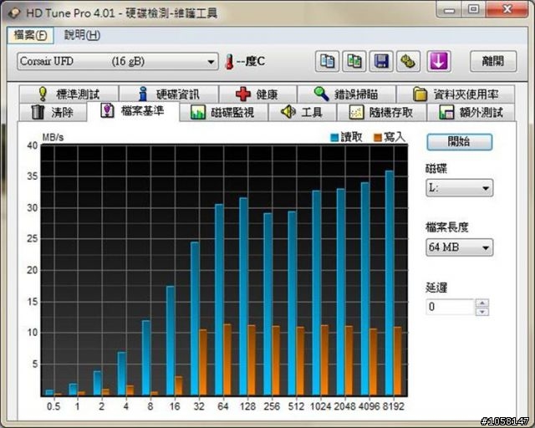Screen dimensions: 535x428
Task: Click the HD Tune Pro title bar icon
Action: pos(14,13)
